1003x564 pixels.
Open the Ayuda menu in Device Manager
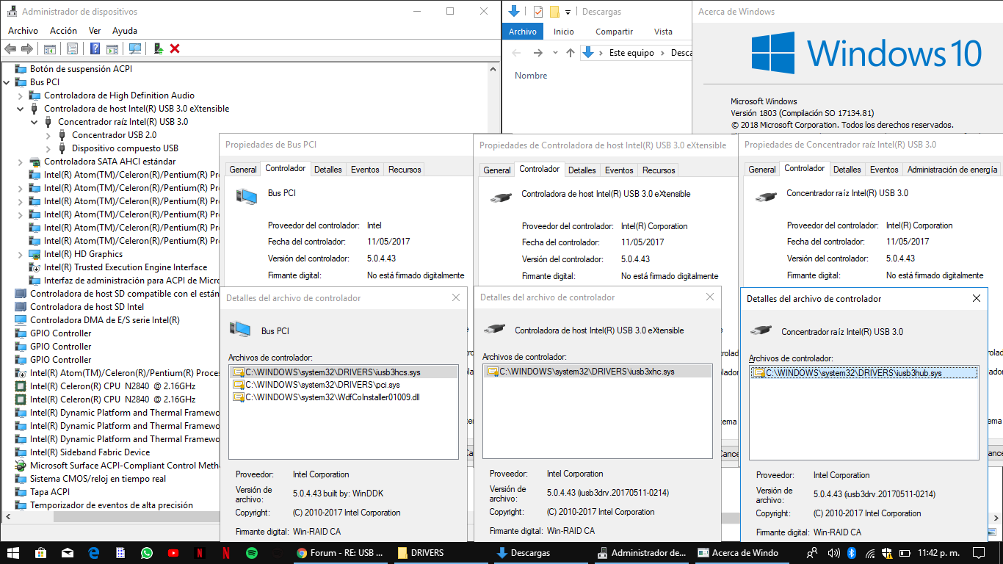click(125, 31)
